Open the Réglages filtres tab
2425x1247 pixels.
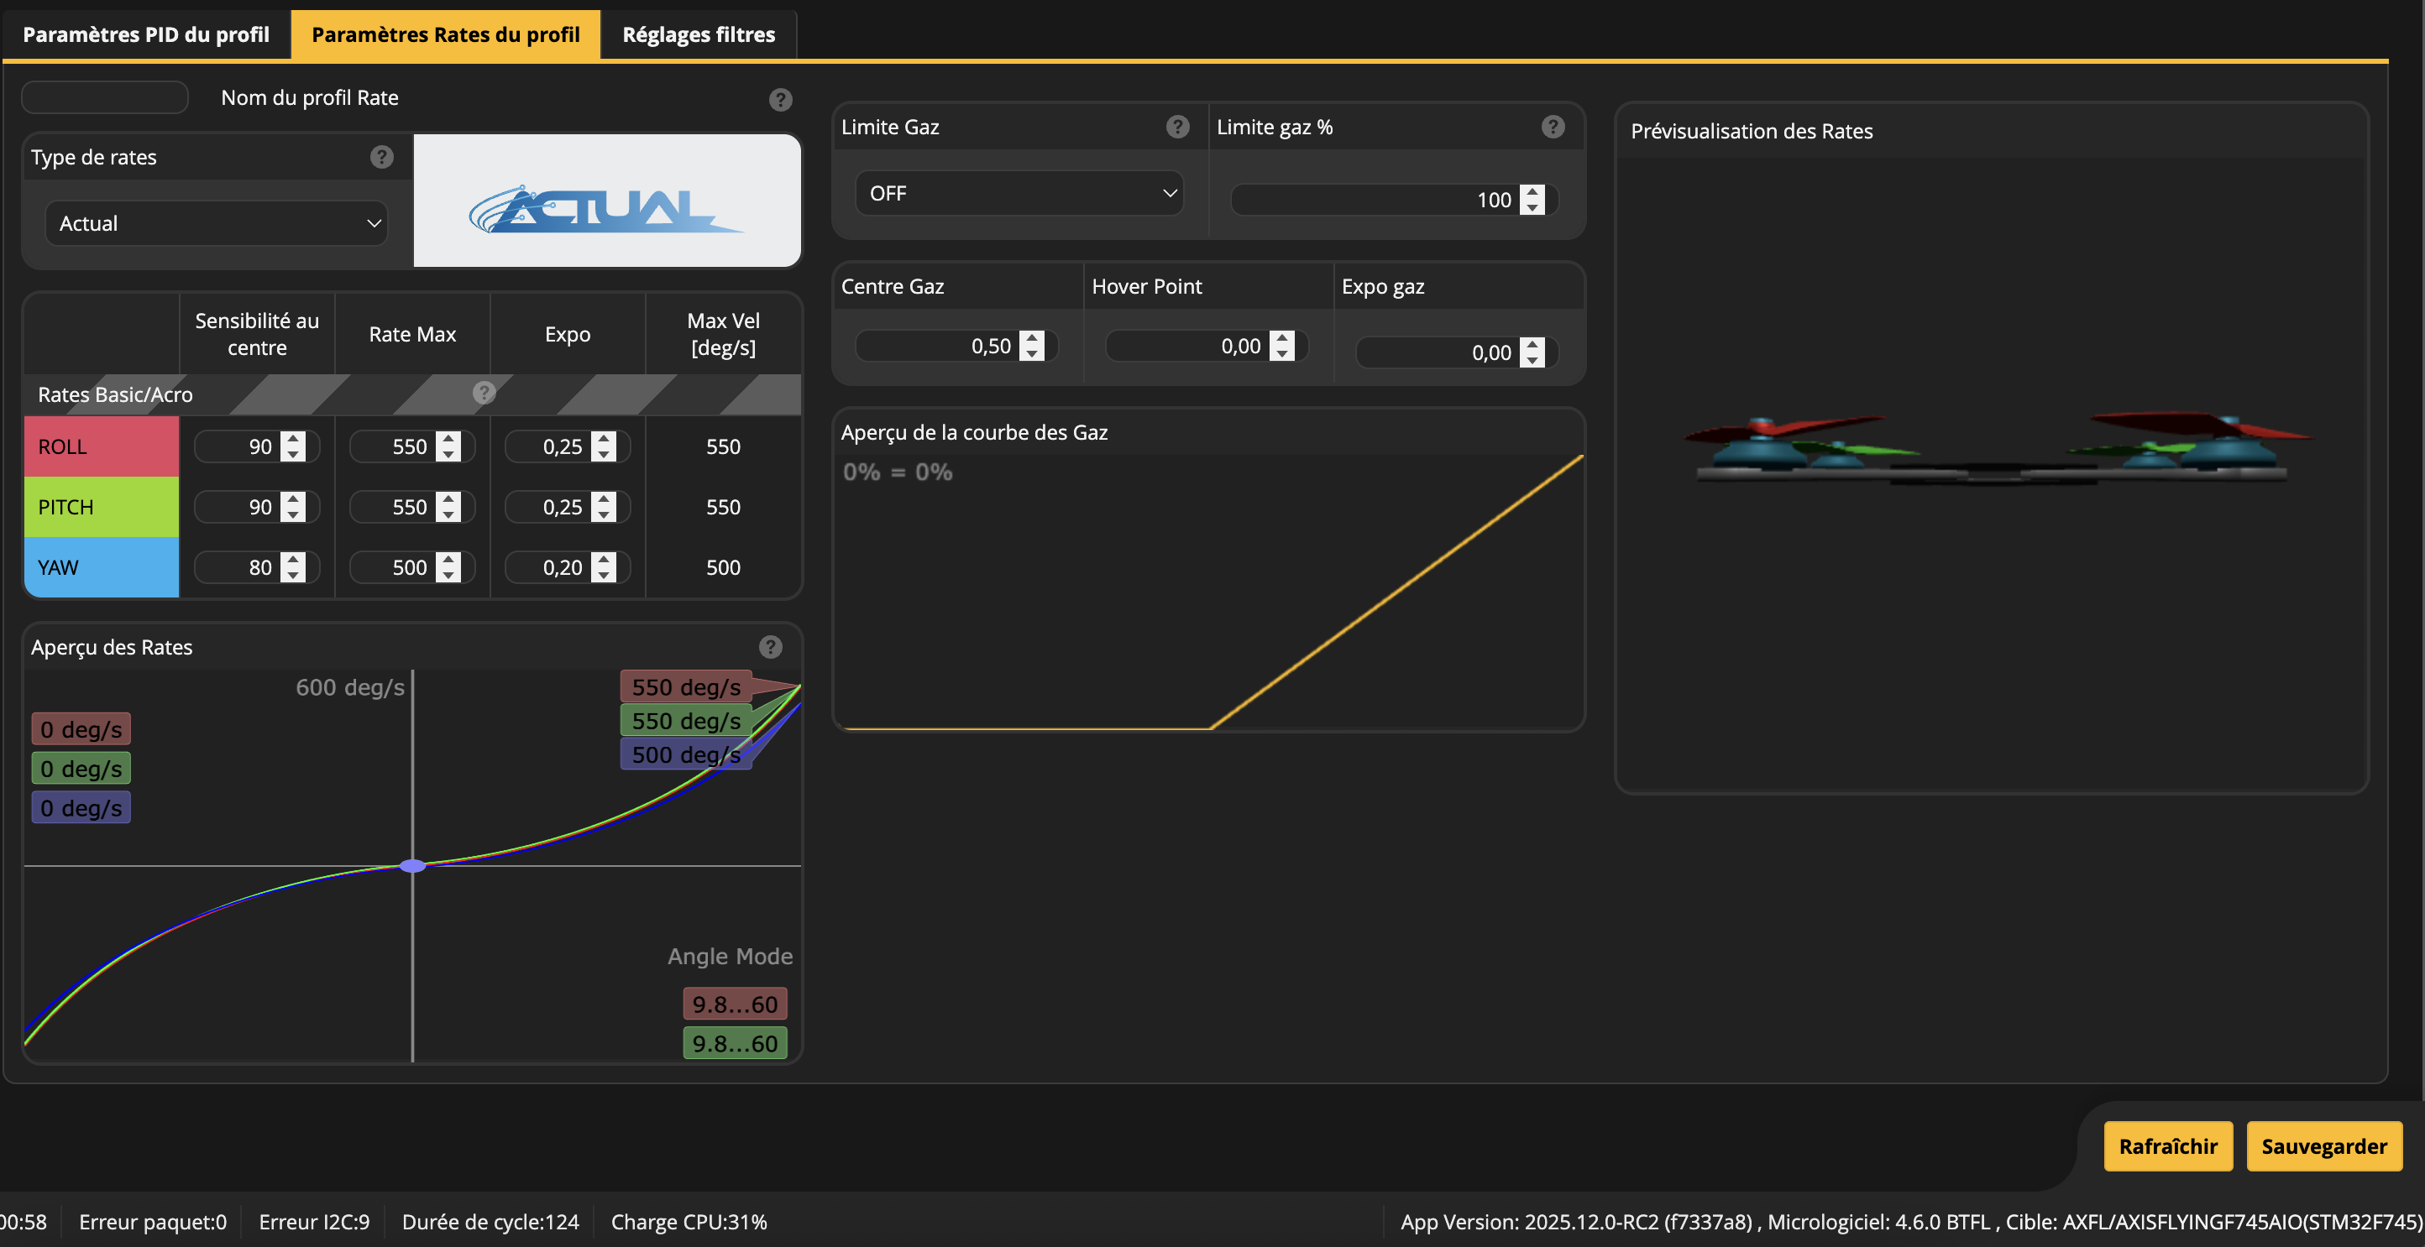(x=699, y=34)
